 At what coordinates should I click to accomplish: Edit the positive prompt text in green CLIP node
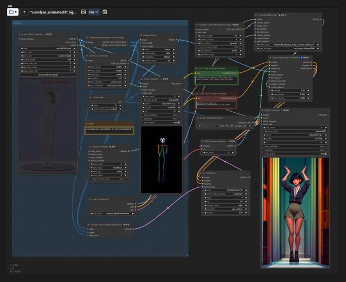216,80
